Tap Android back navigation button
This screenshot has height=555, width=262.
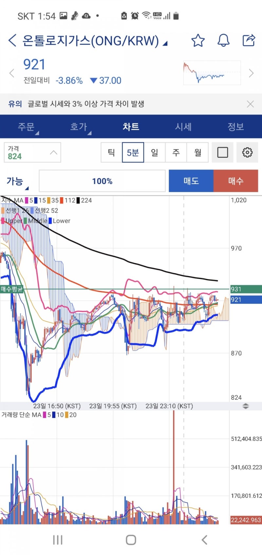pos(204,540)
